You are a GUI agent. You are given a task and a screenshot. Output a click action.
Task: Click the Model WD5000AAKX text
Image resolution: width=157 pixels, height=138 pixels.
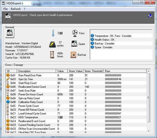23,47
